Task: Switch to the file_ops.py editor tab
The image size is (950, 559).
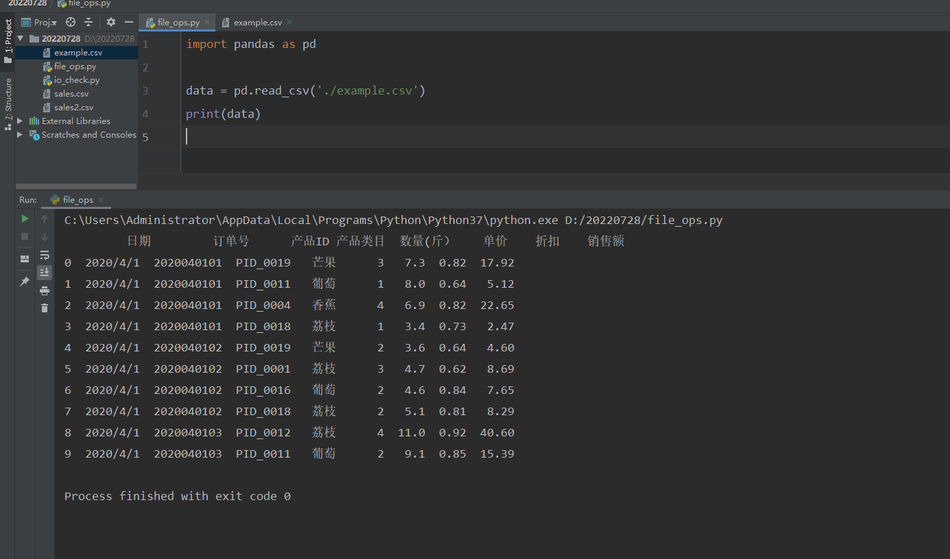Action: coord(178,23)
